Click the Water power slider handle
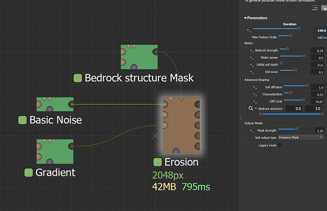The image size is (327, 211). [304, 56]
